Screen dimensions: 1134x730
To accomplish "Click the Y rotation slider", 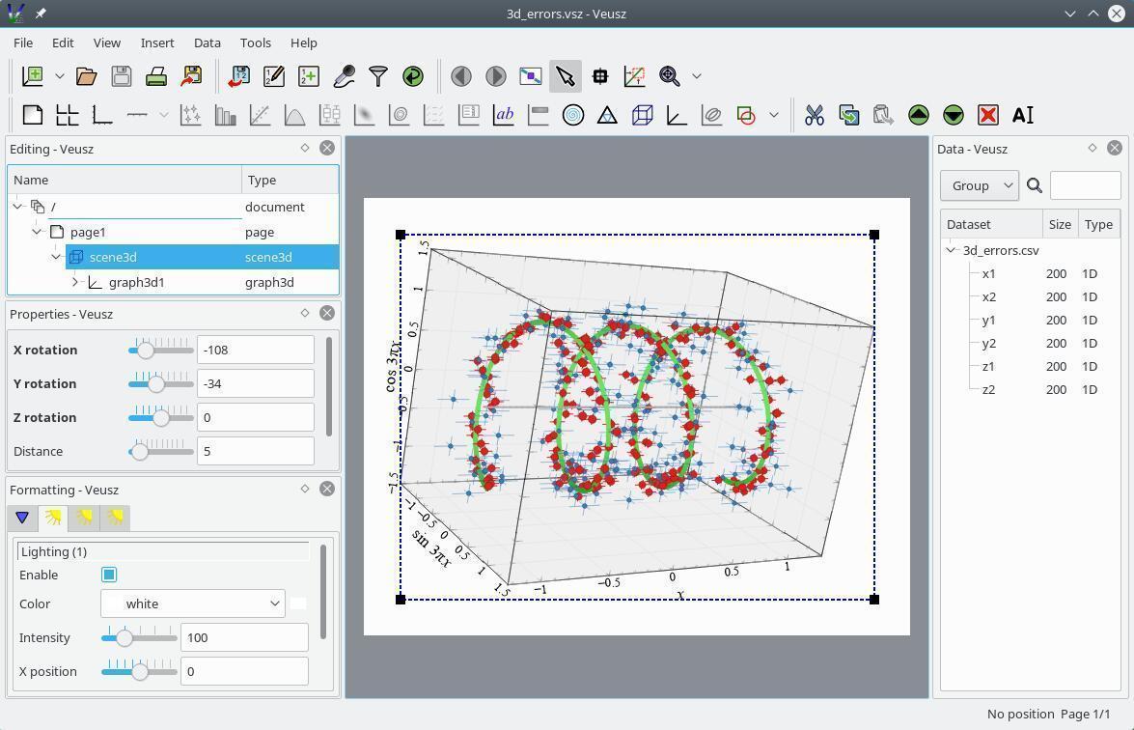I will (x=160, y=384).
